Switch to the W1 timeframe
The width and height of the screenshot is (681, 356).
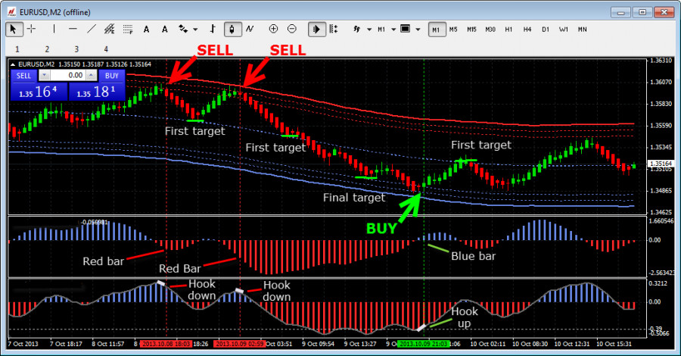(564, 30)
